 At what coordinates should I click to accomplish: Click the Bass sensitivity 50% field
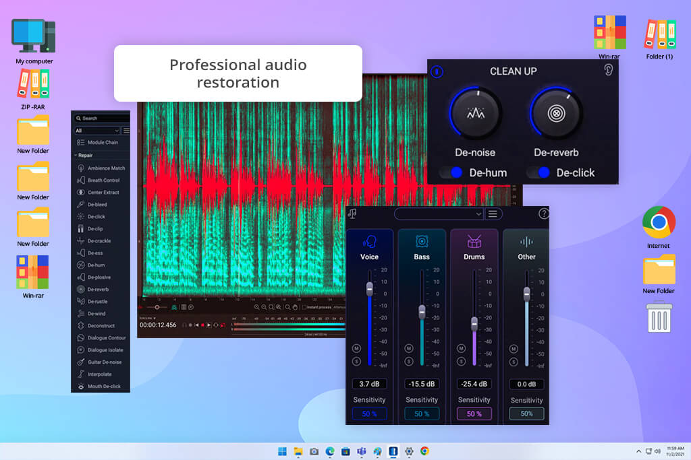coord(422,414)
